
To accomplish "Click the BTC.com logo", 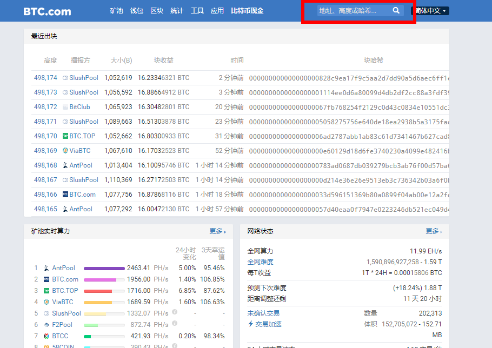I will click(x=47, y=11).
